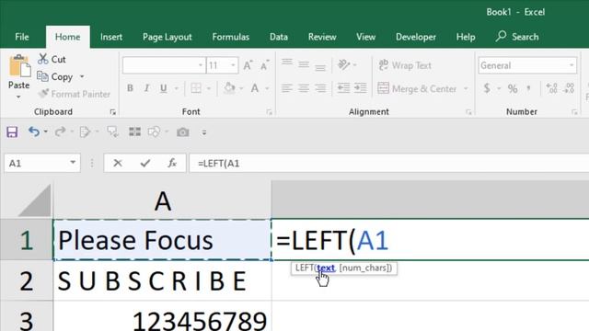Click the Paste clipboard icon
The image size is (589, 331).
pyautogui.click(x=19, y=66)
